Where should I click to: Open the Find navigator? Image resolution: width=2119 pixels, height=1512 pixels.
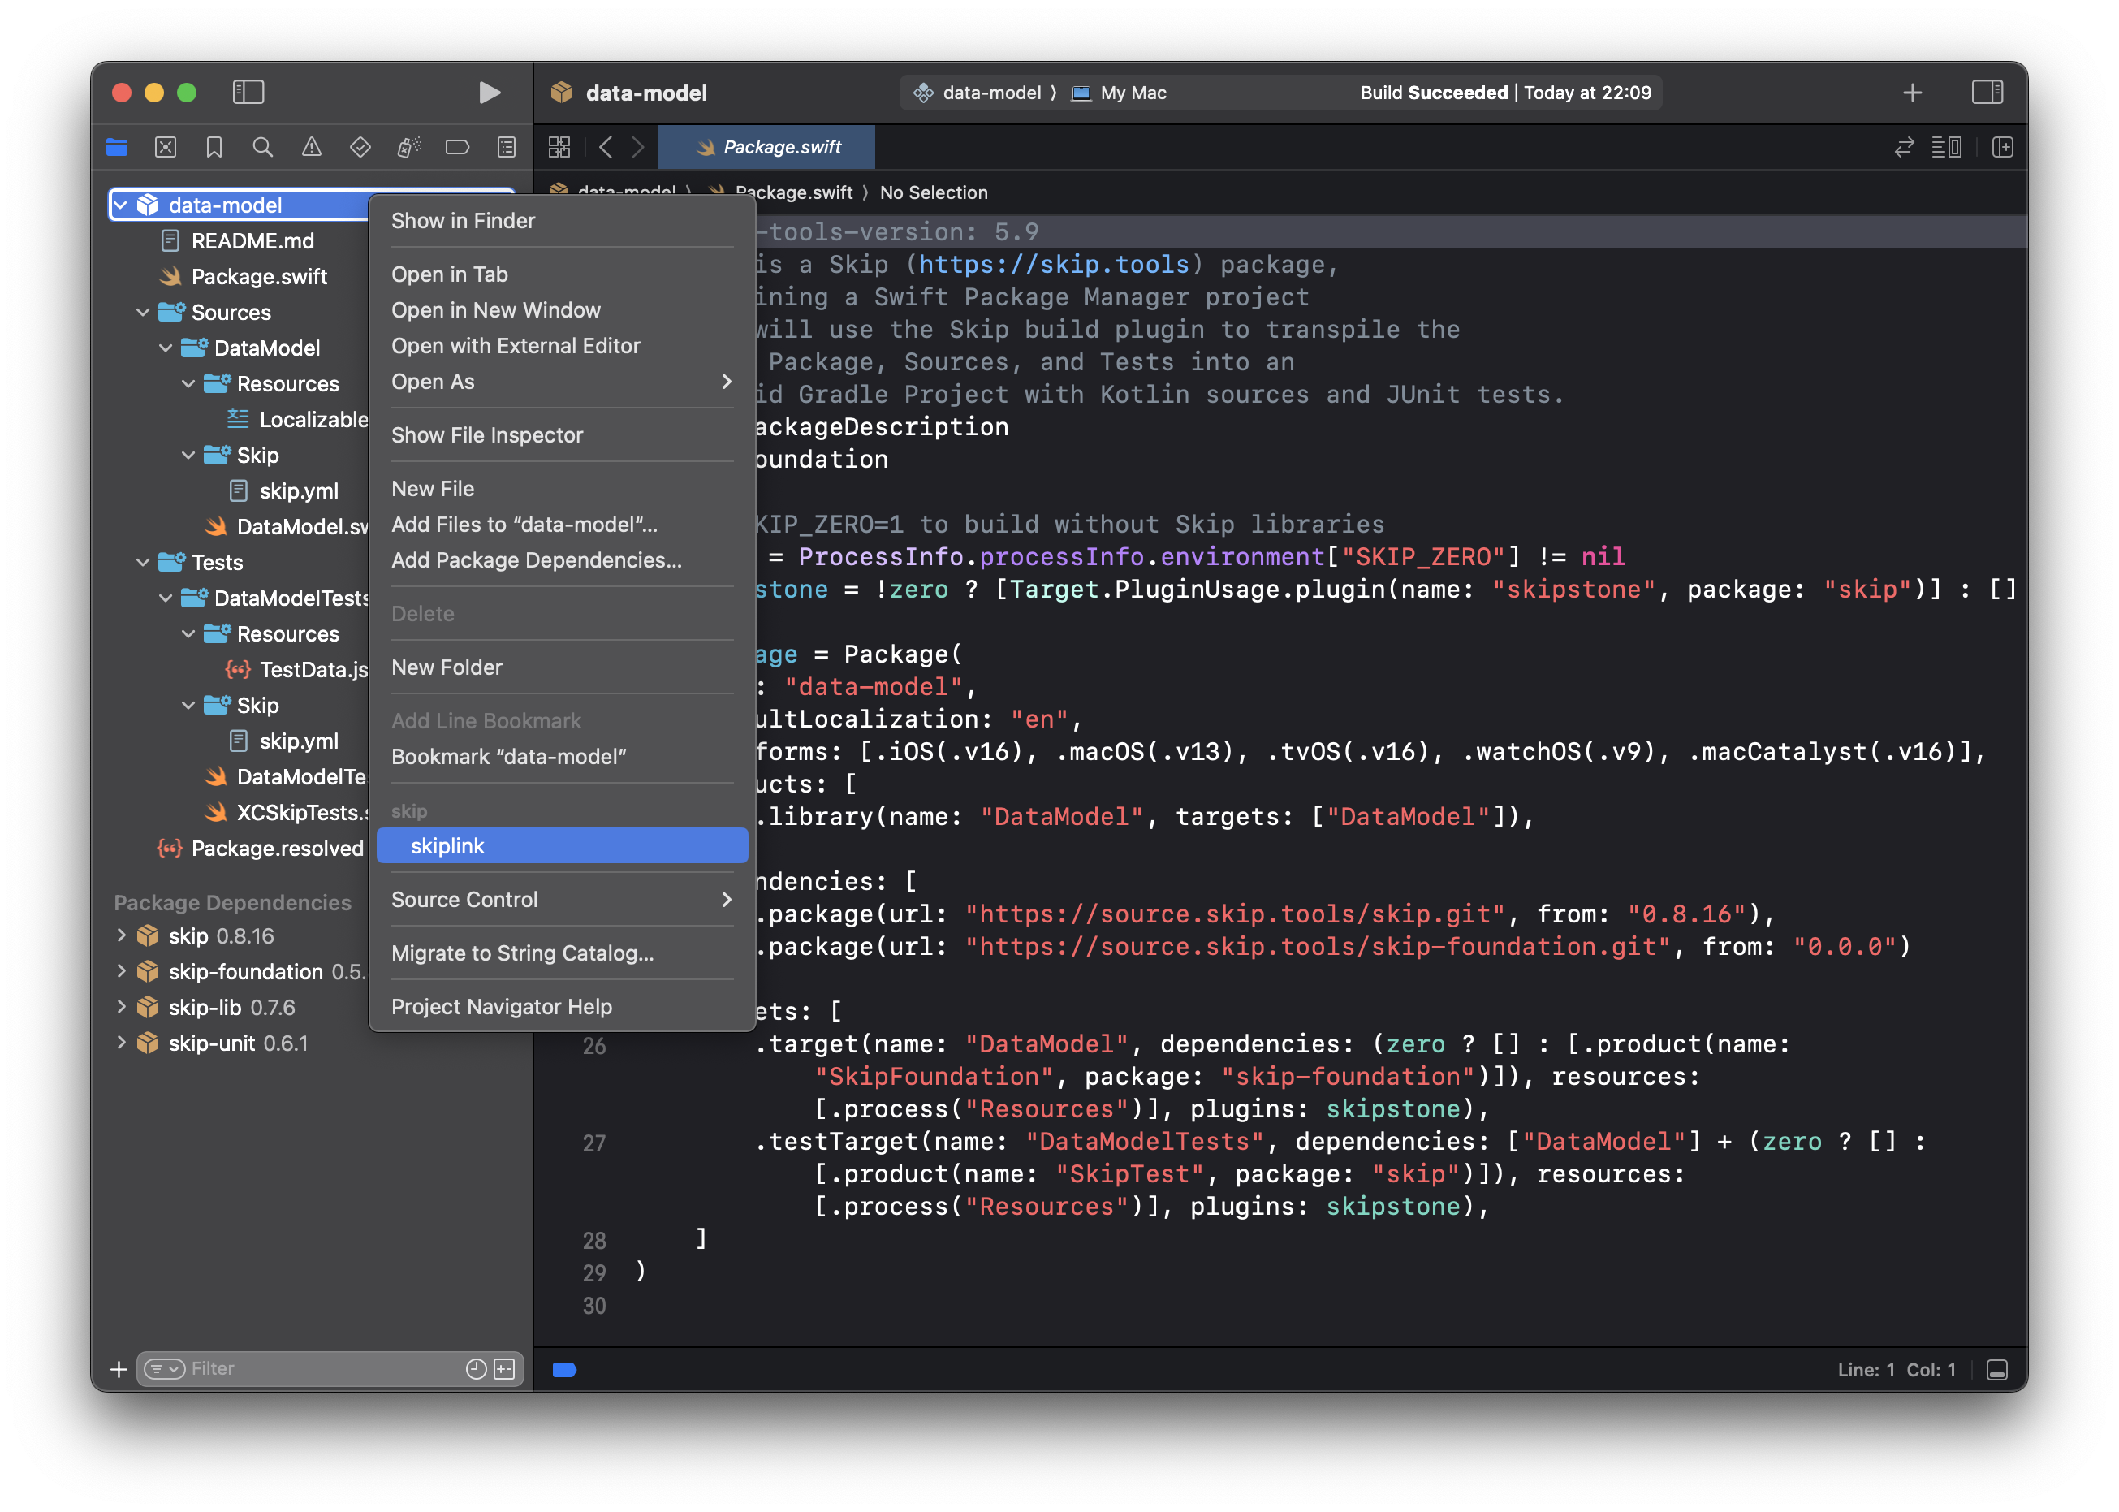[x=262, y=147]
